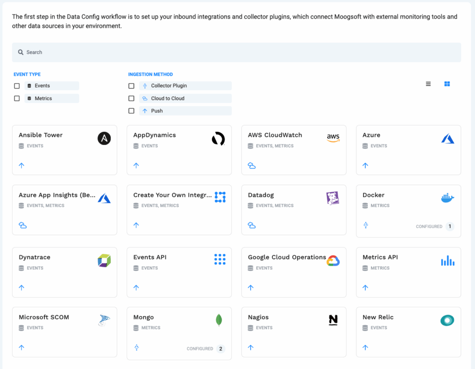Click the push arrow icon on Ansible Tower card

point(21,166)
